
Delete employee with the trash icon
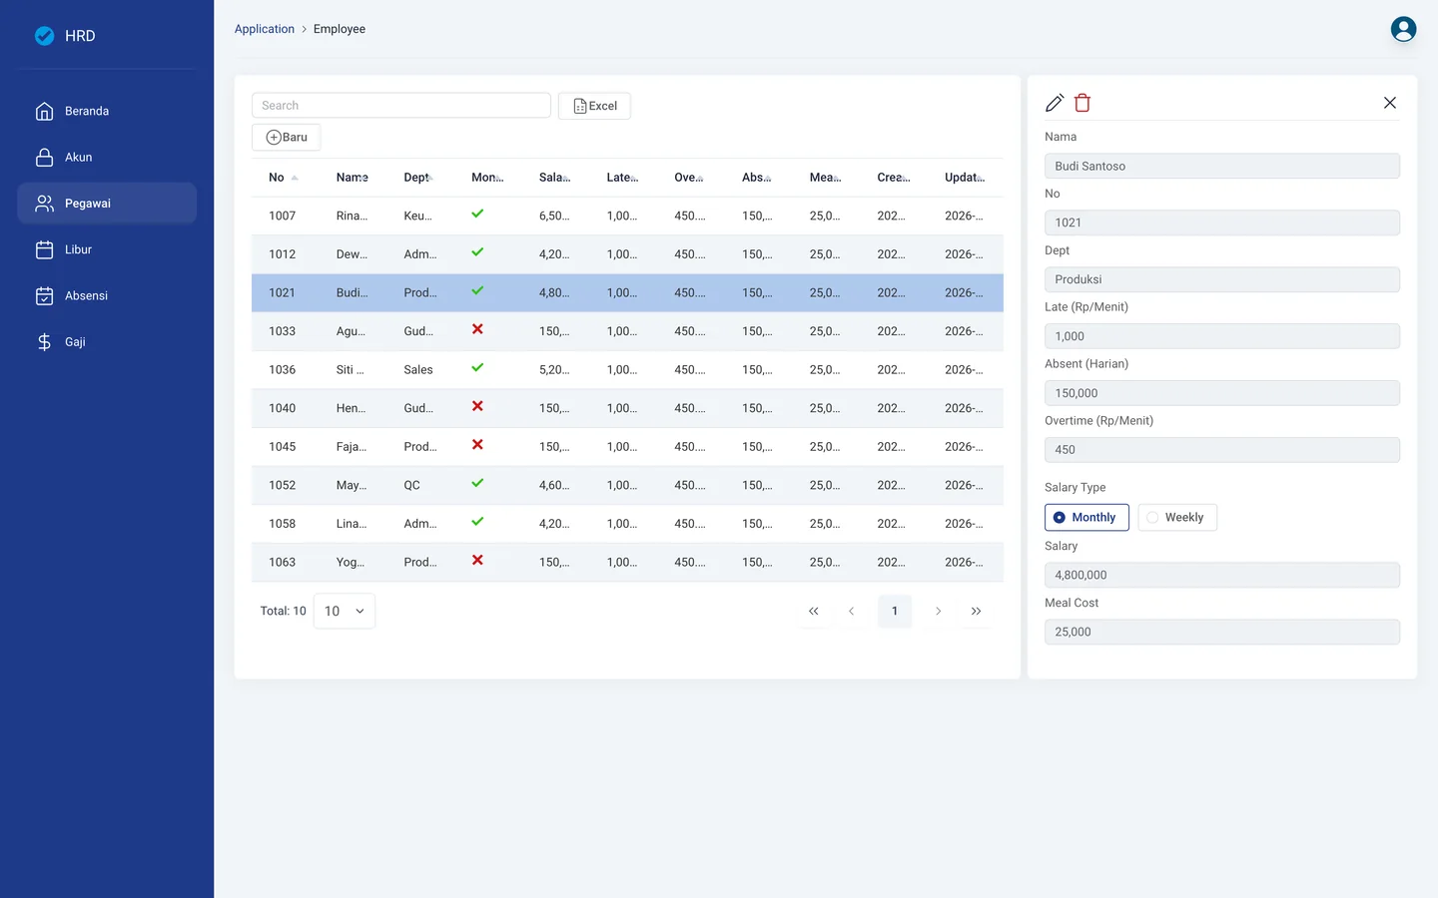(1082, 103)
